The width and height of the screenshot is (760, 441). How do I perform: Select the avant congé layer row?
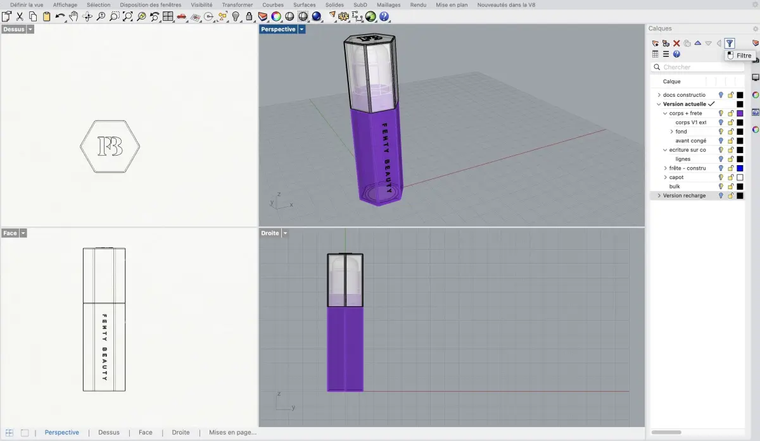(697, 140)
